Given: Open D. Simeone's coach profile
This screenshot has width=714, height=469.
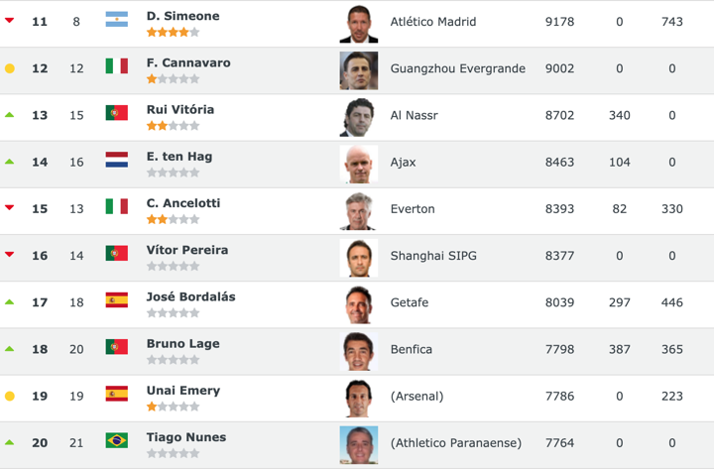Looking at the screenshot, I should (x=182, y=16).
